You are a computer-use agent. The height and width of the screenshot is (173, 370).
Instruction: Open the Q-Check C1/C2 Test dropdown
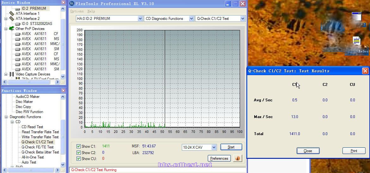coord(243,19)
